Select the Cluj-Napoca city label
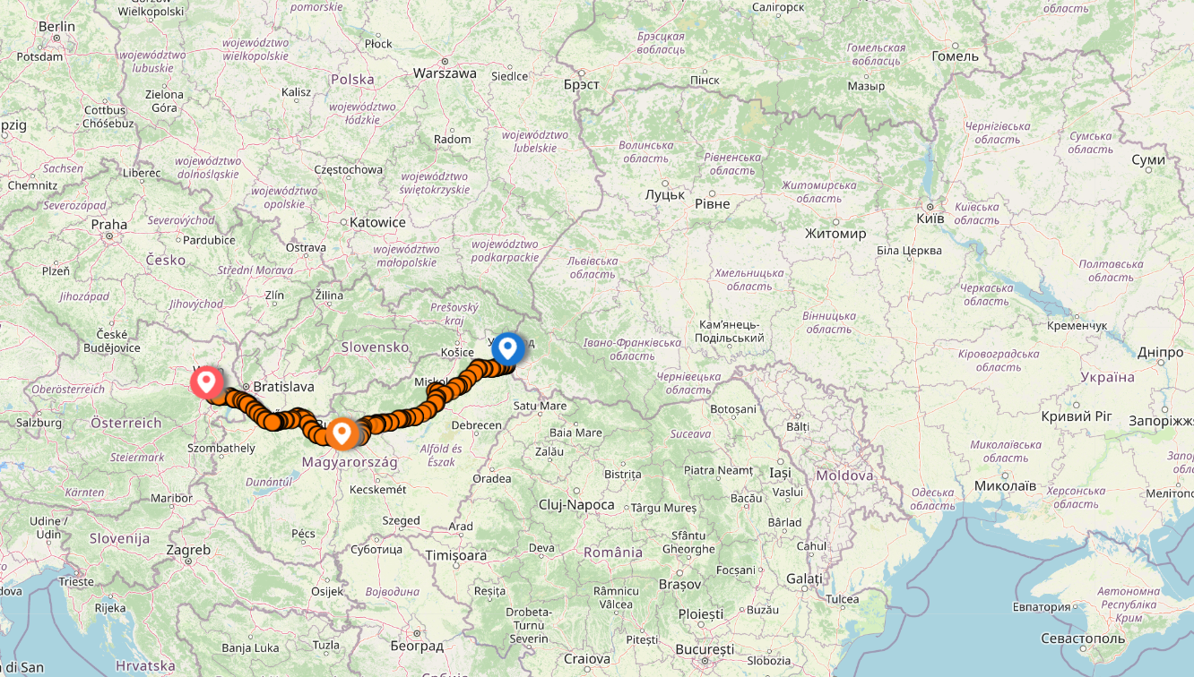 coord(576,505)
